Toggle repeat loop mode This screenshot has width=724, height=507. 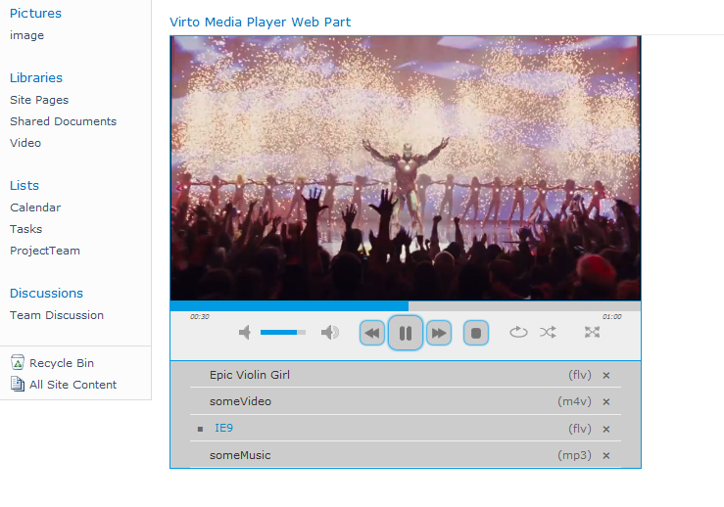pos(518,332)
